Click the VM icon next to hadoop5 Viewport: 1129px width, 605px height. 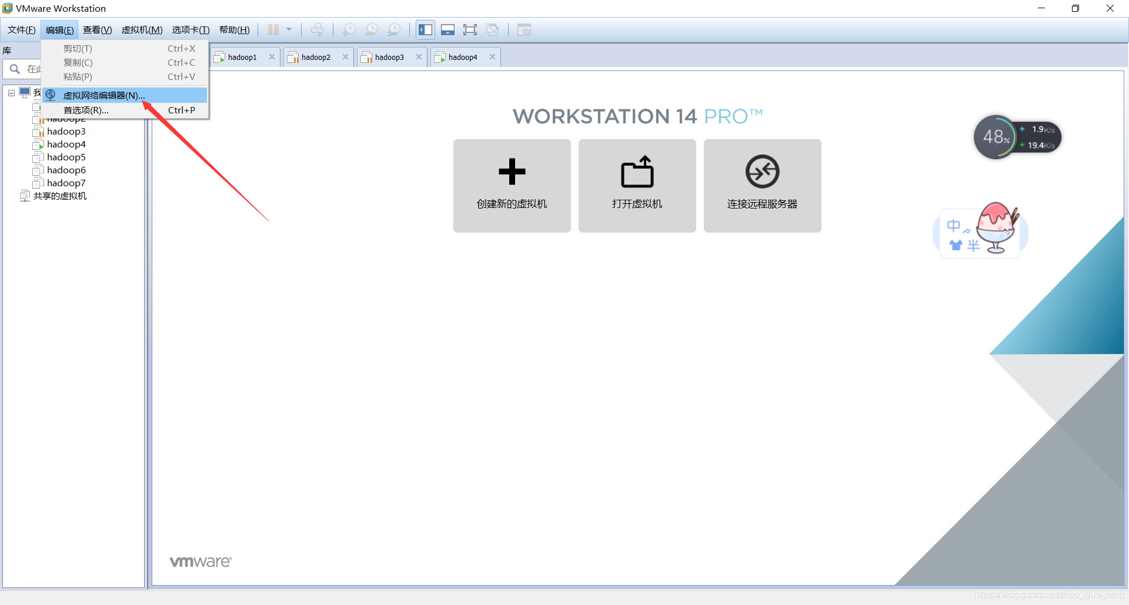click(x=38, y=157)
